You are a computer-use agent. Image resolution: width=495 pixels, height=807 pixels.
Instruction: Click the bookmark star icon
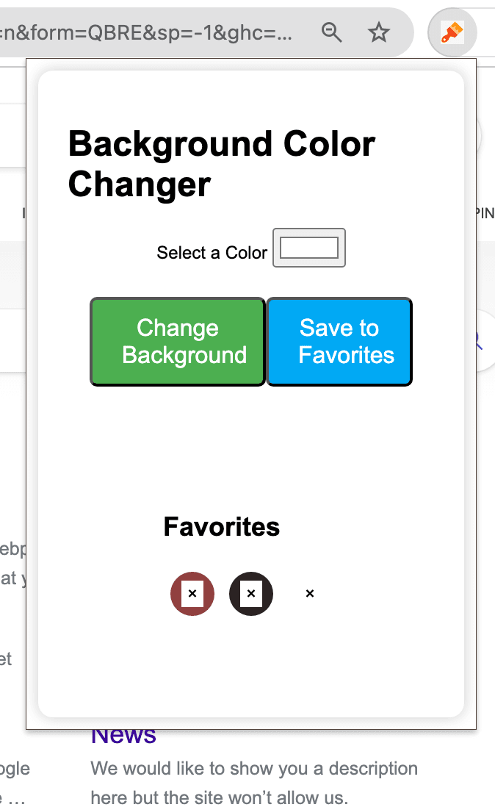tap(379, 32)
